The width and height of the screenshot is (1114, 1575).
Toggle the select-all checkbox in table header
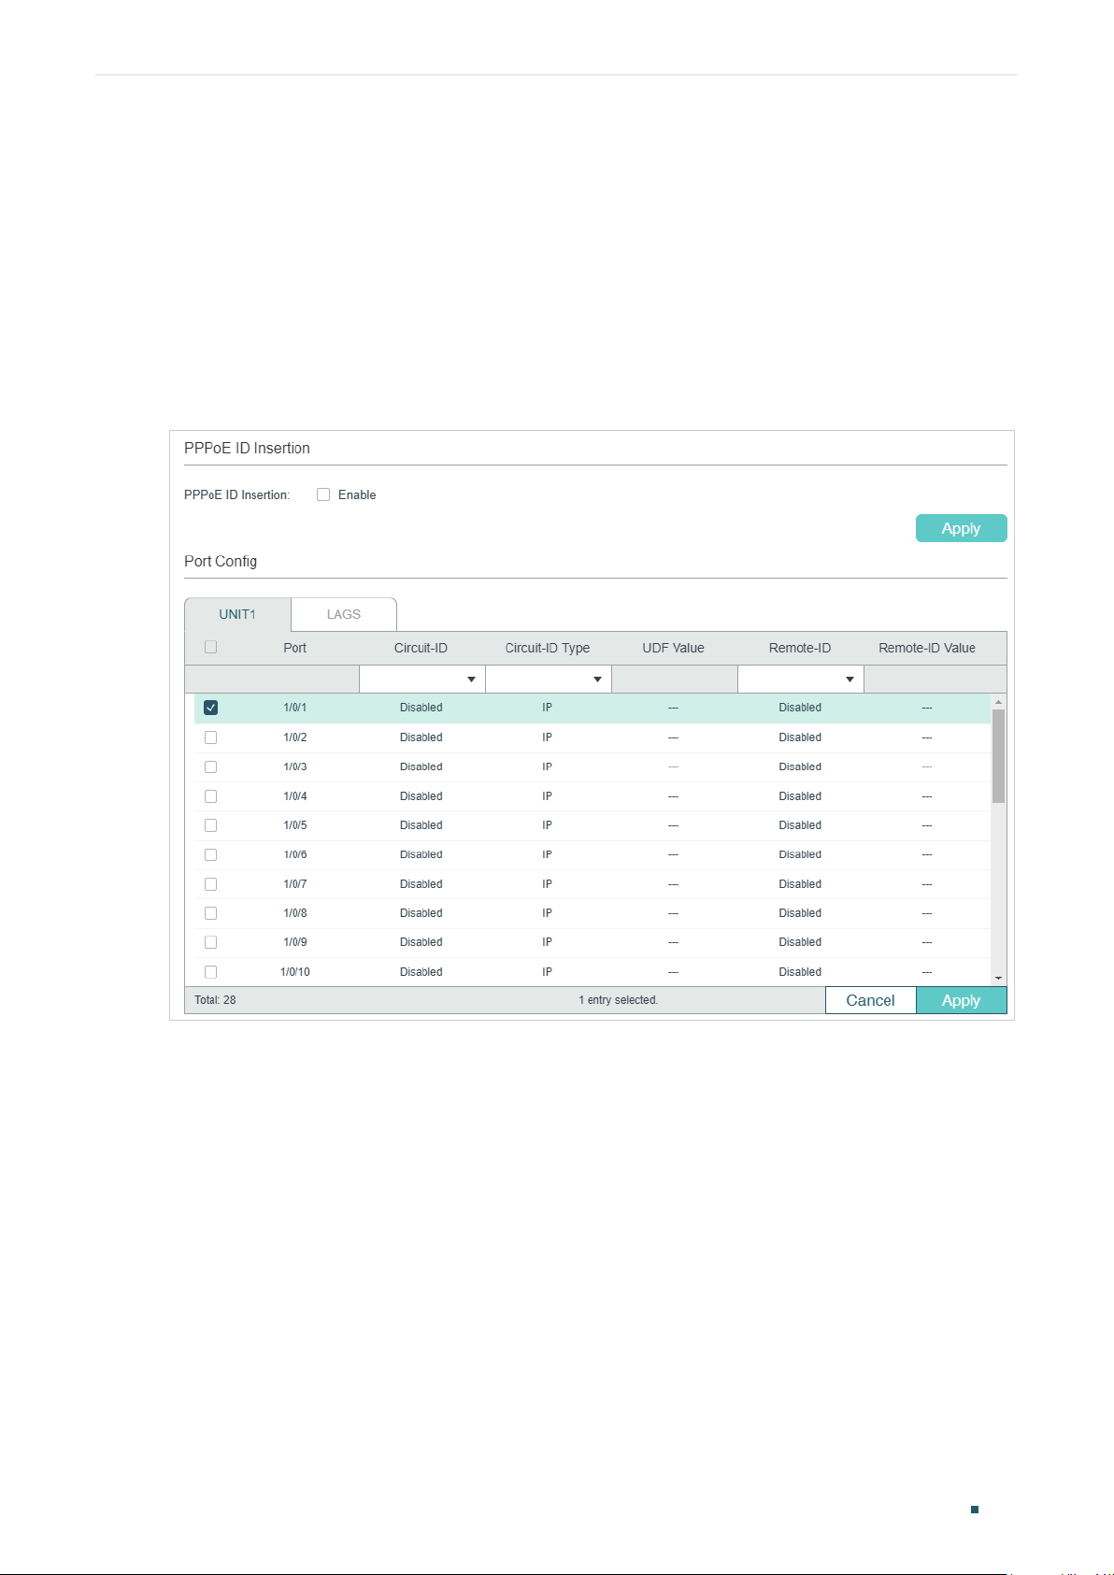pos(210,647)
